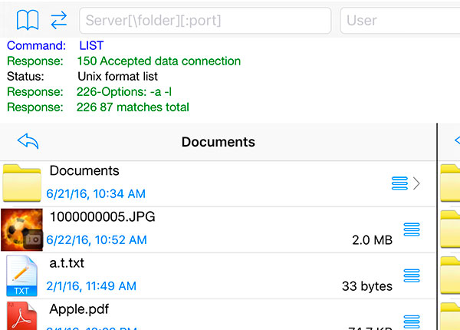This screenshot has width=460, height=330.
Task: Open menu icon for 1000000005.JPG row
Action: pos(412,229)
